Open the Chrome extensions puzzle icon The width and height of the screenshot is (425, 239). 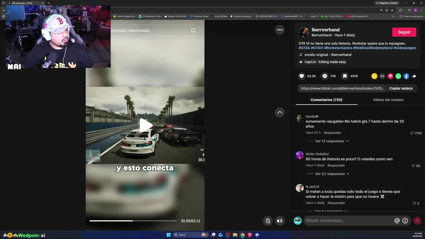tap(400, 10)
